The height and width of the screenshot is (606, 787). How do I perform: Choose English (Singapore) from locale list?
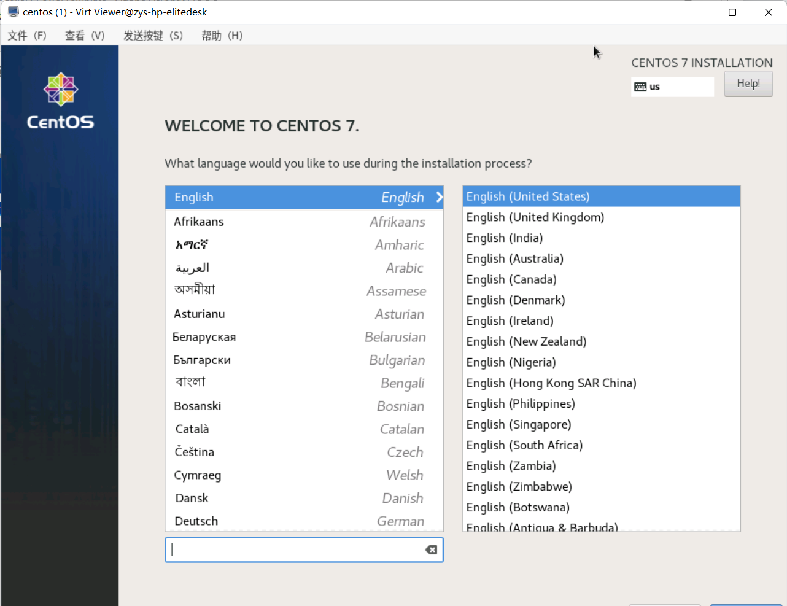tap(518, 424)
